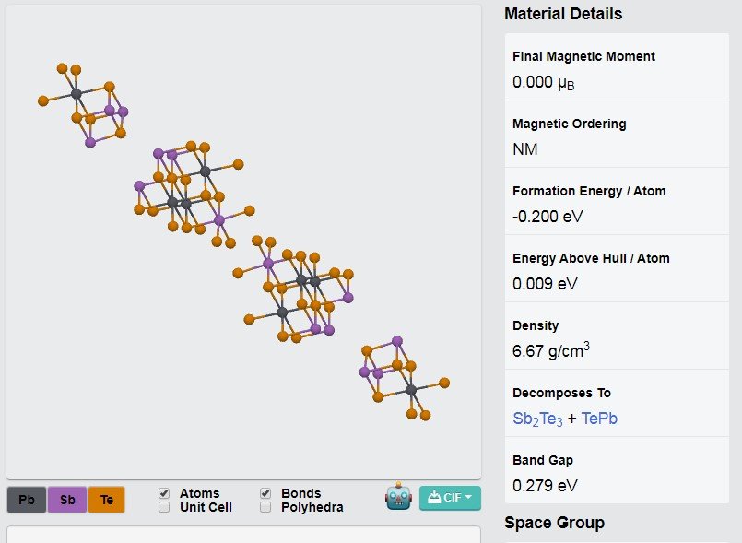Uncheck the Atoms checkbox

pos(164,493)
